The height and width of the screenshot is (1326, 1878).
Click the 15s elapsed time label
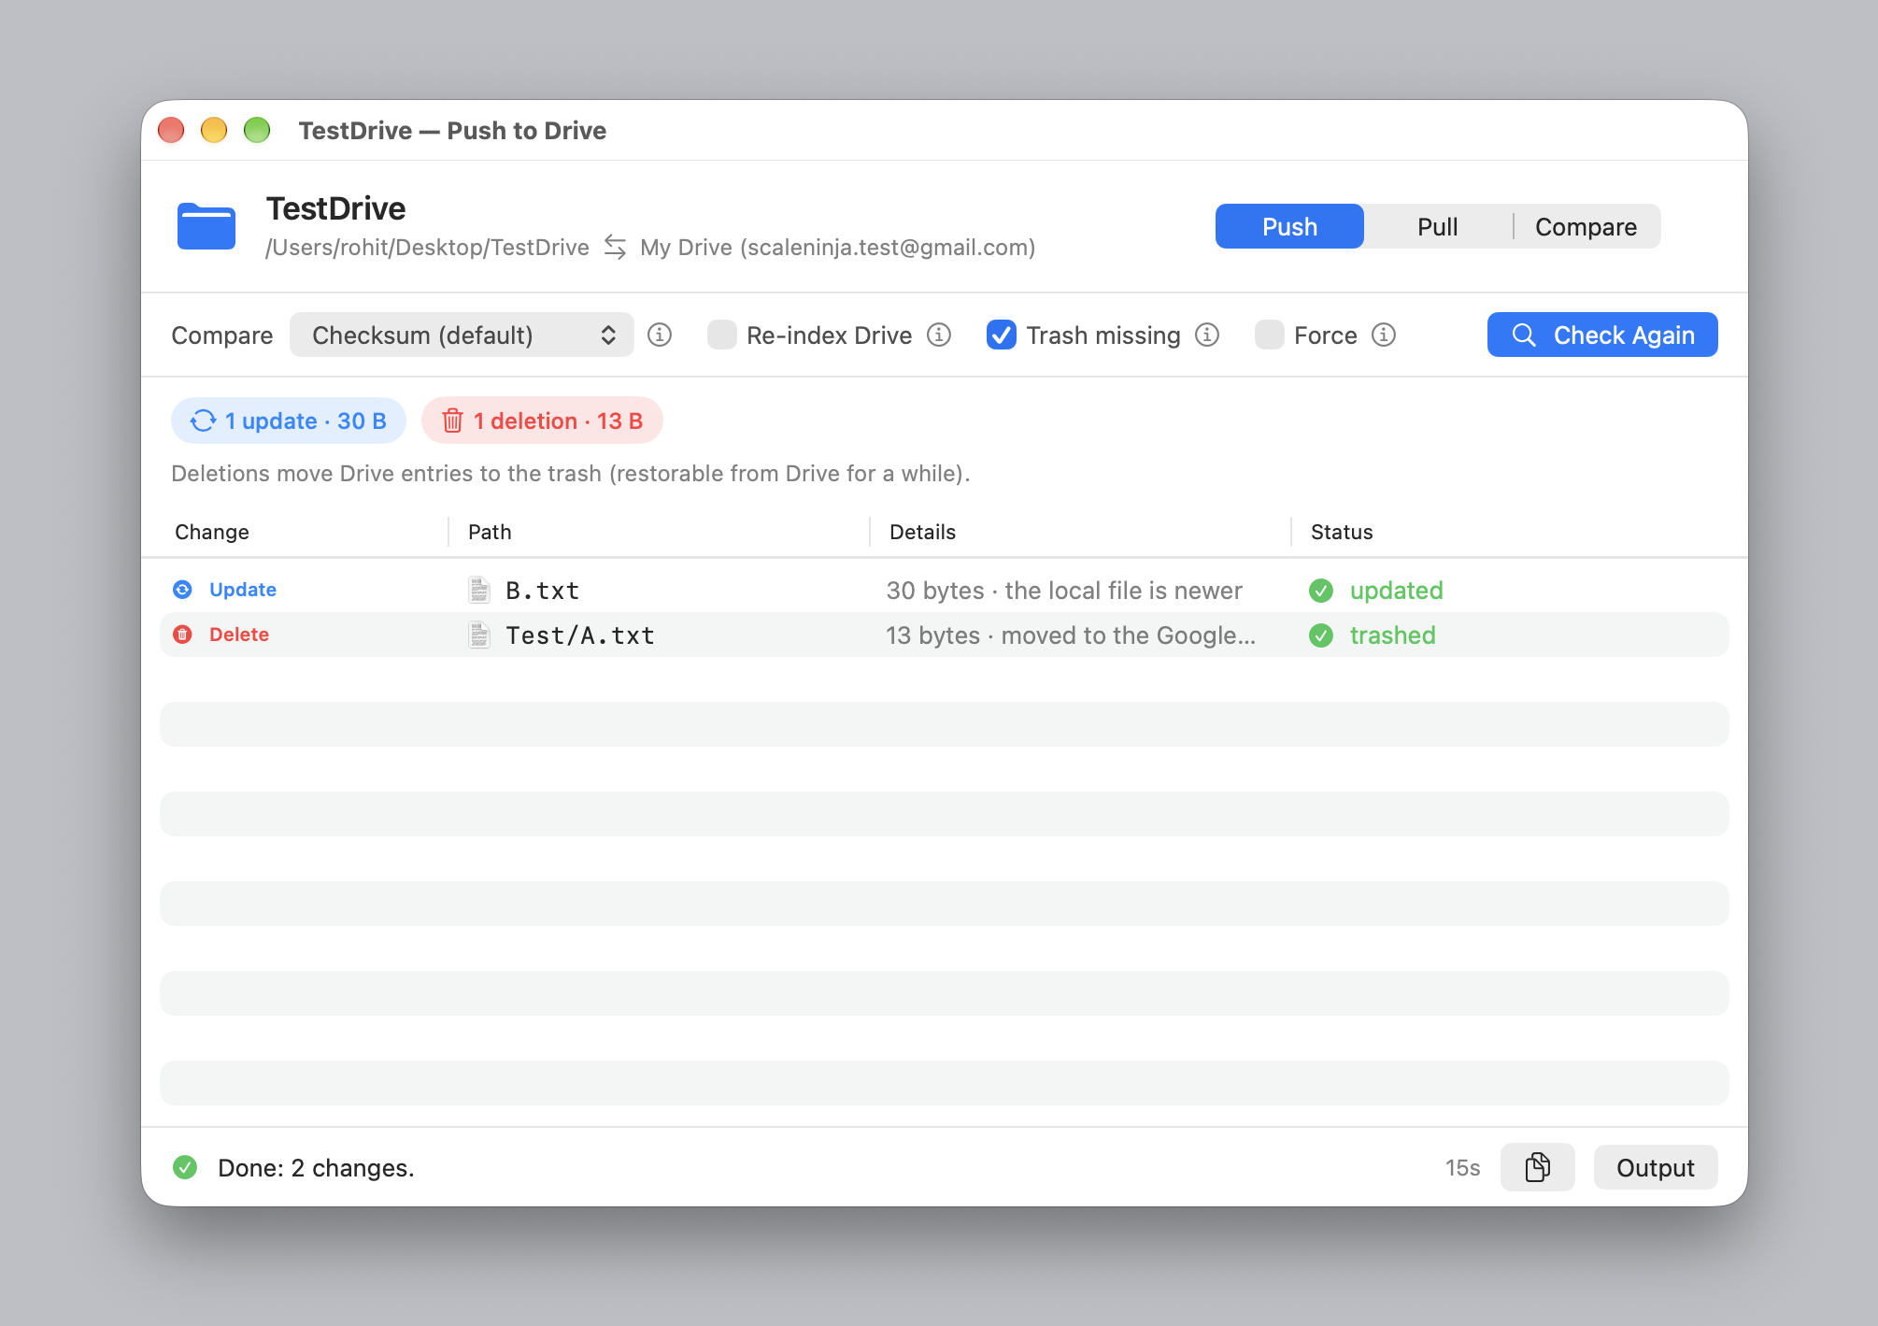tap(1462, 1167)
